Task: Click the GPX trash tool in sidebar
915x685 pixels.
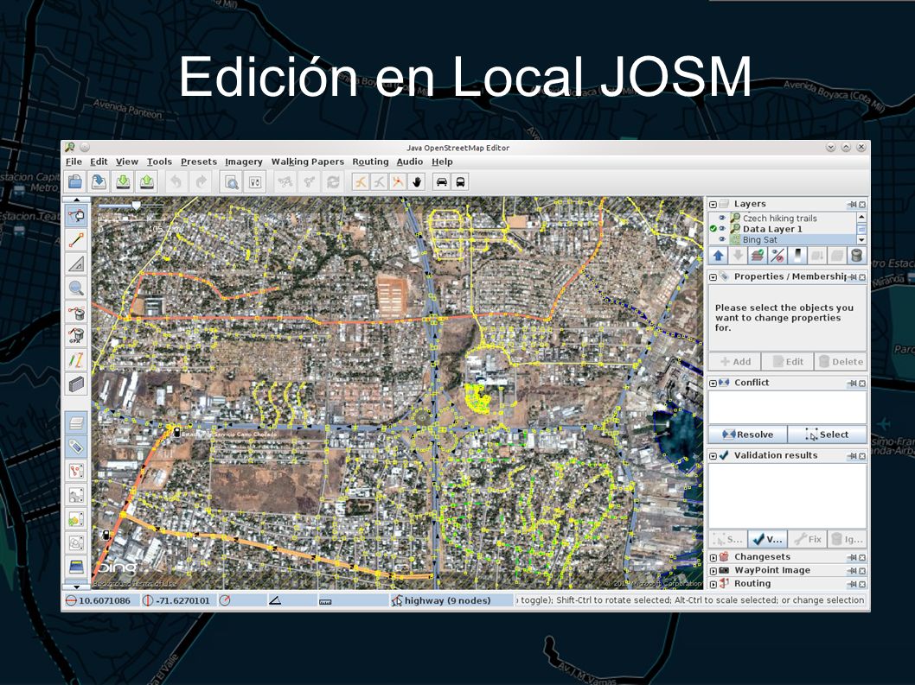Action: [x=76, y=336]
